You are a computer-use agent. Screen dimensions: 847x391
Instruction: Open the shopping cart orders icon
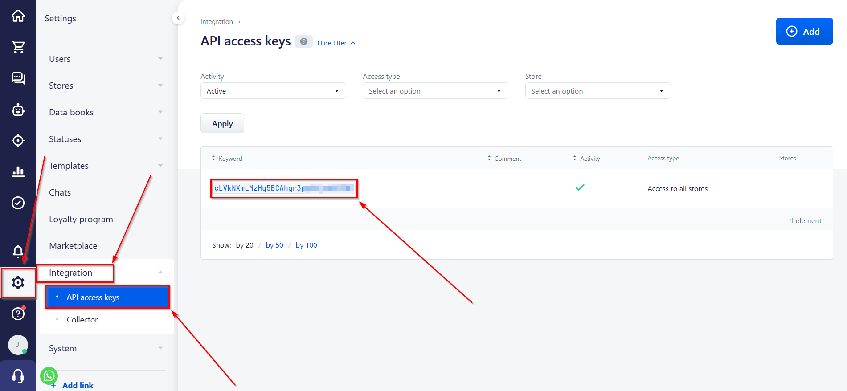point(18,47)
